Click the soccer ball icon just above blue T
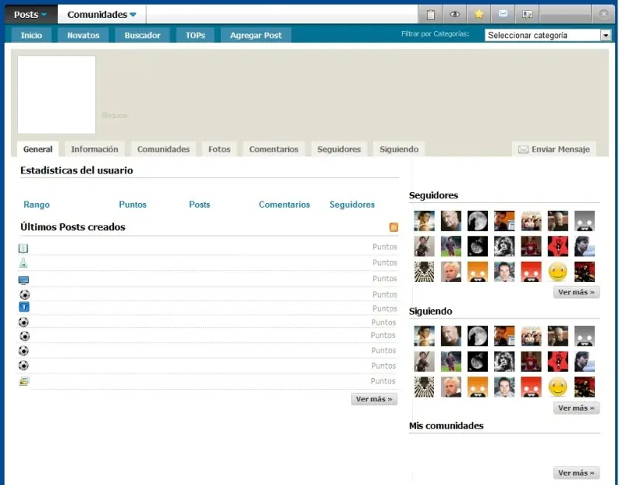The image size is (619, 485). (25, 294)
